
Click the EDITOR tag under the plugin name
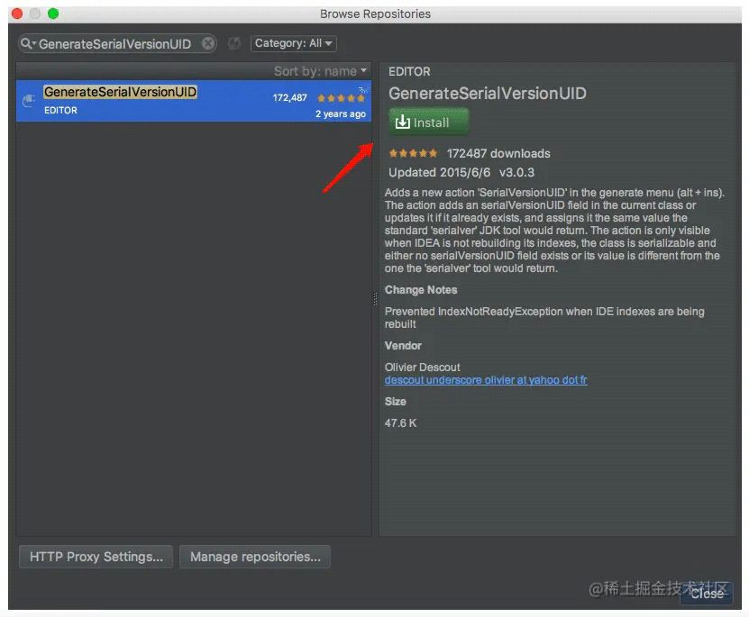[x=59, y=110]
